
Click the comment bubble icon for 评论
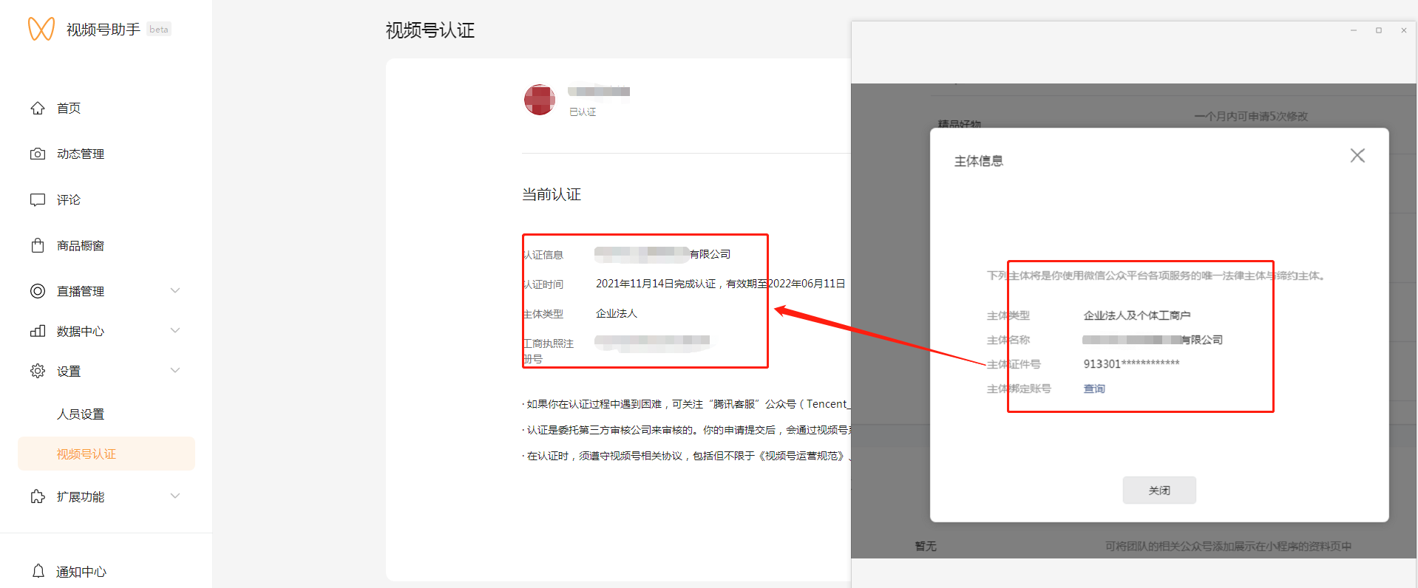coord(38,200)
